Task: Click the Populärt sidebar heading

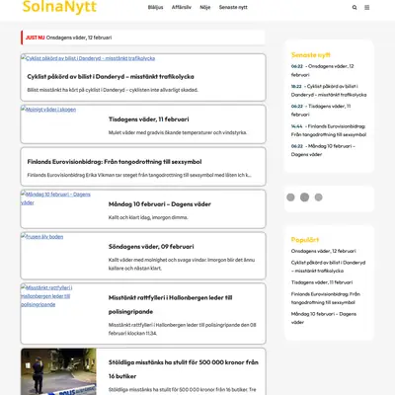Action: coord(305,240)
